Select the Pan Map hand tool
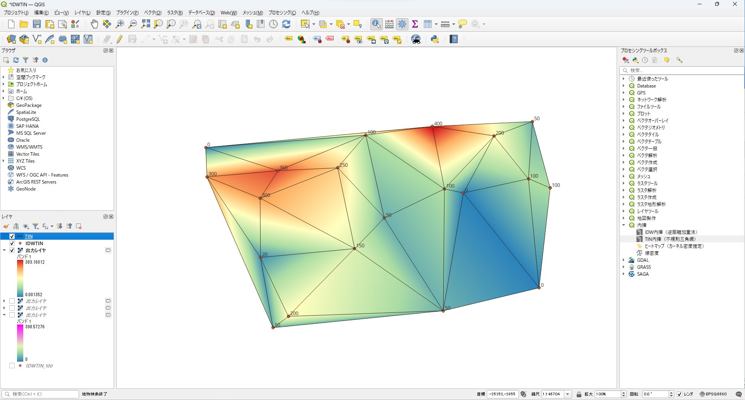745x400 pixels. 94,24
